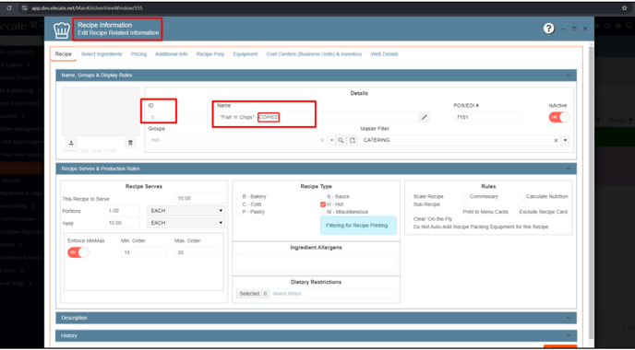Clear the Master Filter CATERING value X
This screenshot has width=635, height=350.
[x=556, y=140]
